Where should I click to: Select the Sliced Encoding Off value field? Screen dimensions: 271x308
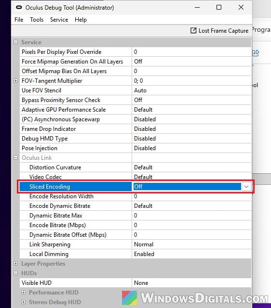(187, 187)
